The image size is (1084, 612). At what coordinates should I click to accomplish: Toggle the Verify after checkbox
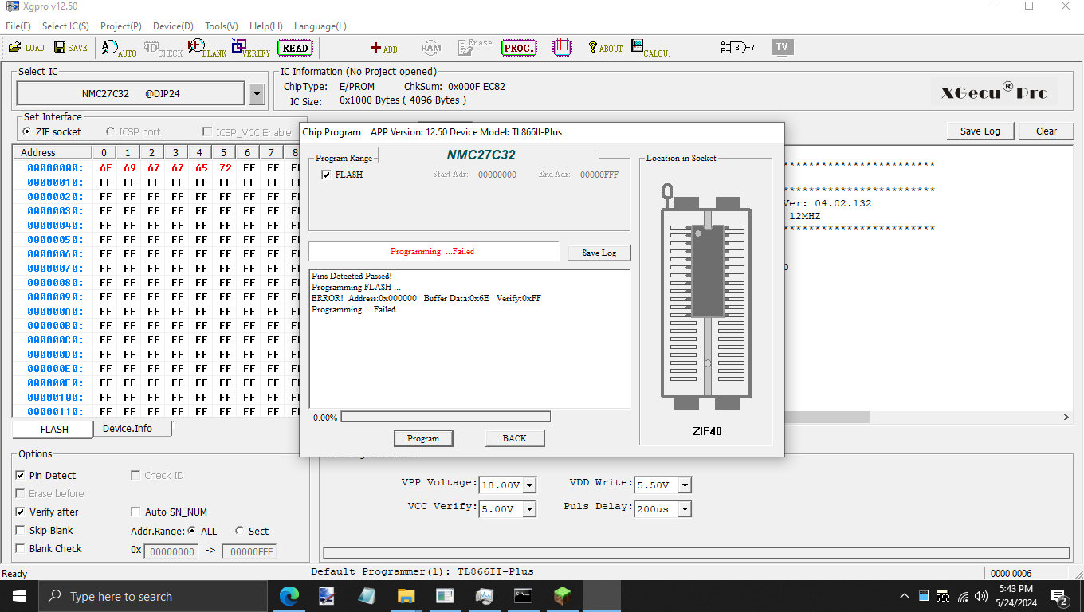20,512
